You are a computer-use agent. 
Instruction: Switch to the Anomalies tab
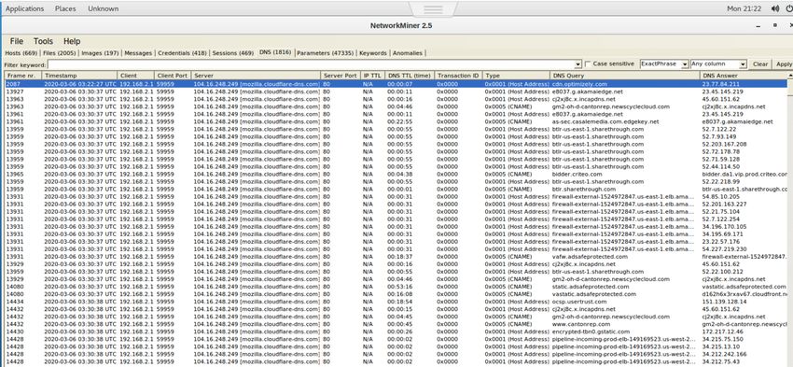tap(408, 52)
